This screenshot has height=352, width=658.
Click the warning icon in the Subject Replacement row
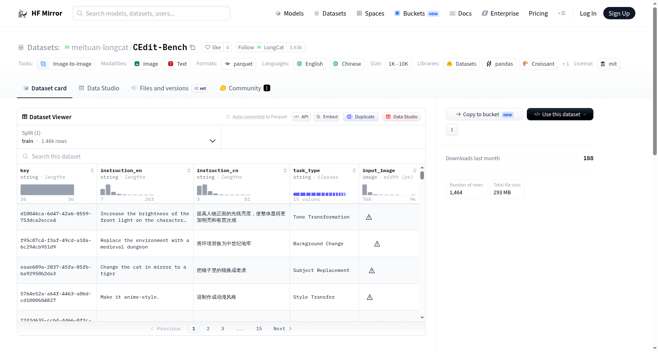pyautogui.click(x=372, y=270)
